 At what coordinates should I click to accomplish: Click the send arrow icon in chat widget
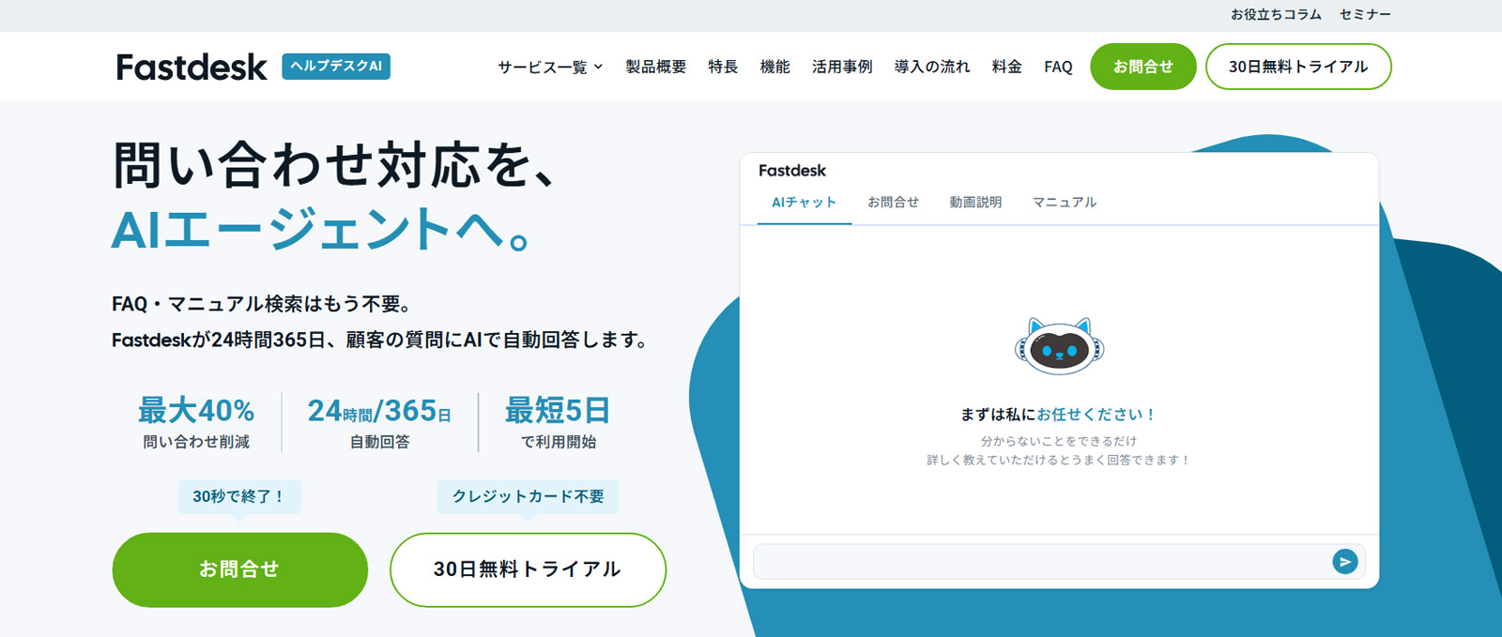[1344, 562]
